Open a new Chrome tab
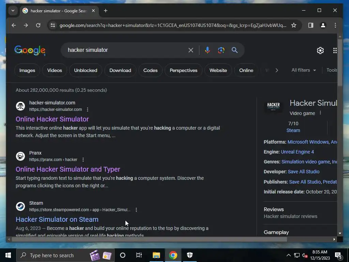The image size is (349, 262). pos(106,11)
